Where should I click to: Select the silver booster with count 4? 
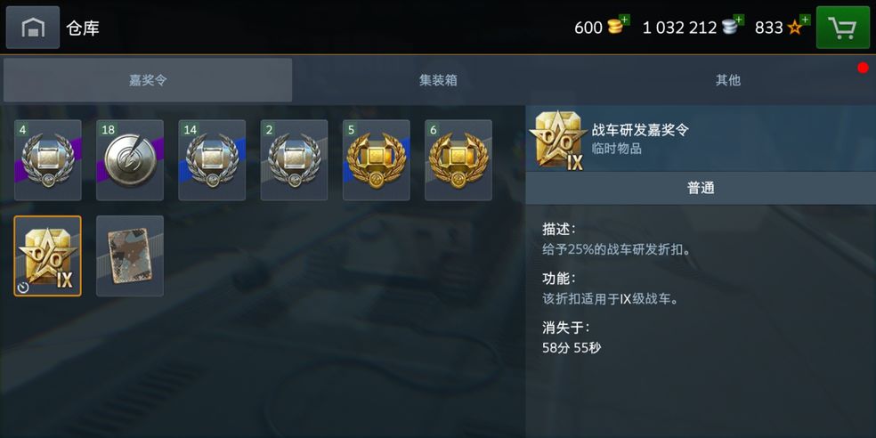(x=47, y=159)
